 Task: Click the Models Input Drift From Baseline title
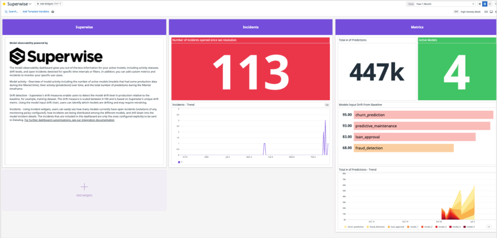(360, 105)
